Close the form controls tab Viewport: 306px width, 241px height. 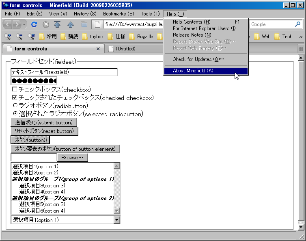click(98, 49)
